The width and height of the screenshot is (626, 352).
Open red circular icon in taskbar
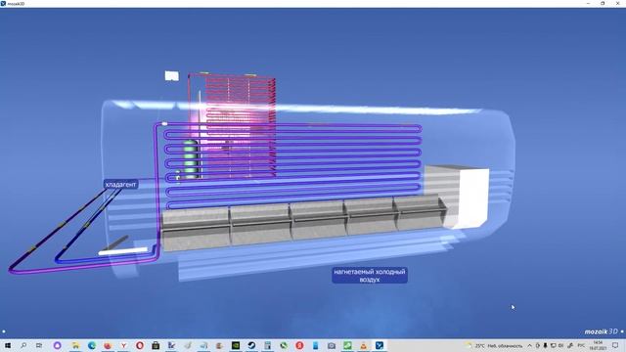(x=299, y=345)
